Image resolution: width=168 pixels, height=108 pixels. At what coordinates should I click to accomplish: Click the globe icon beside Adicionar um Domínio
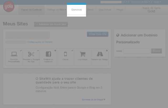pos(118,35)
